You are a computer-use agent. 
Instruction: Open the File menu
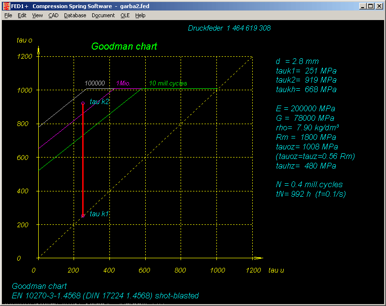(8, 15)
